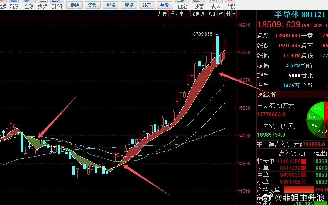Click the 中单 inflow value 9498833

(291, 175)
